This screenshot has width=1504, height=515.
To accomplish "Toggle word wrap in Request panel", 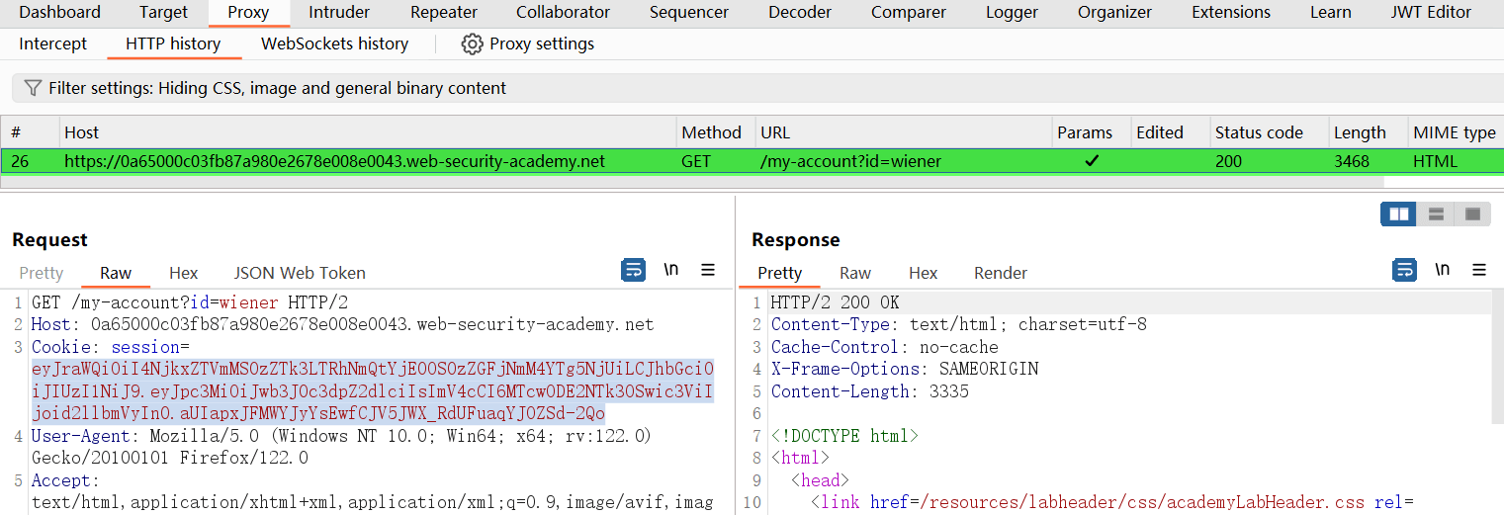I will [633, 270].
